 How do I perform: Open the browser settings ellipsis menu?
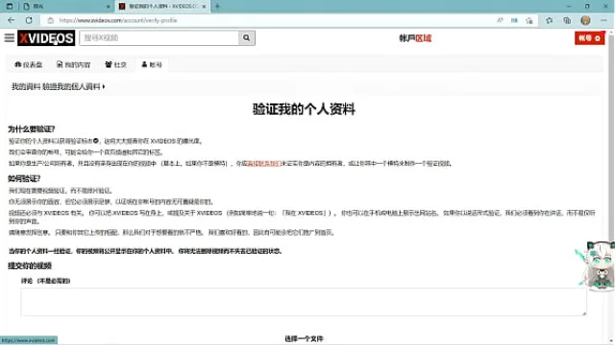(x=603, y=20)
